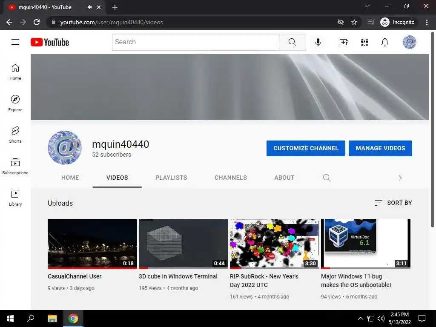Open RIP SubRock New Year's Day title
The height and width of the screenshot is (327, 436).
coord(264,281)
